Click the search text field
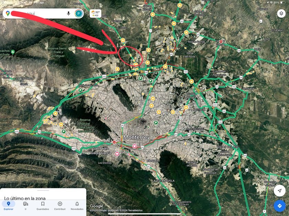Image resolution: width=289 pixels, height=216 pixels. coord(38,13)
